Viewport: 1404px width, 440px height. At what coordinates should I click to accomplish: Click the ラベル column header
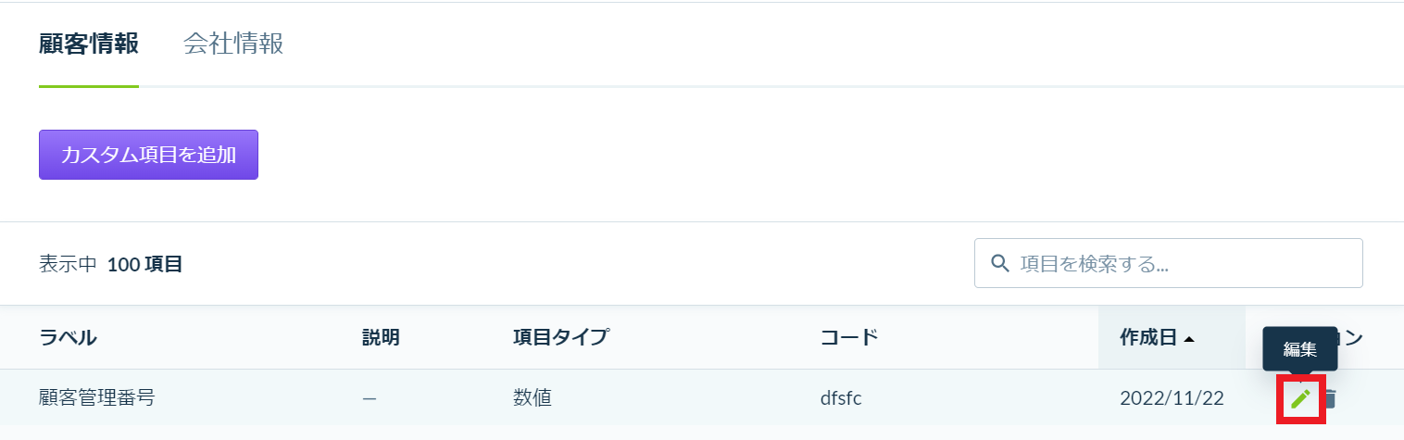[x=68, y=338]
